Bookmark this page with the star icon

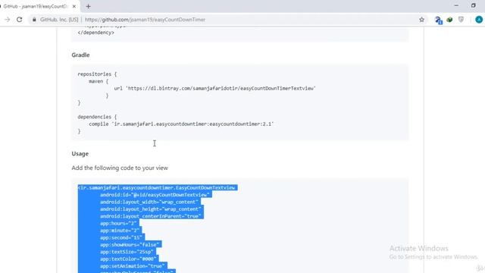coord(421,20)
